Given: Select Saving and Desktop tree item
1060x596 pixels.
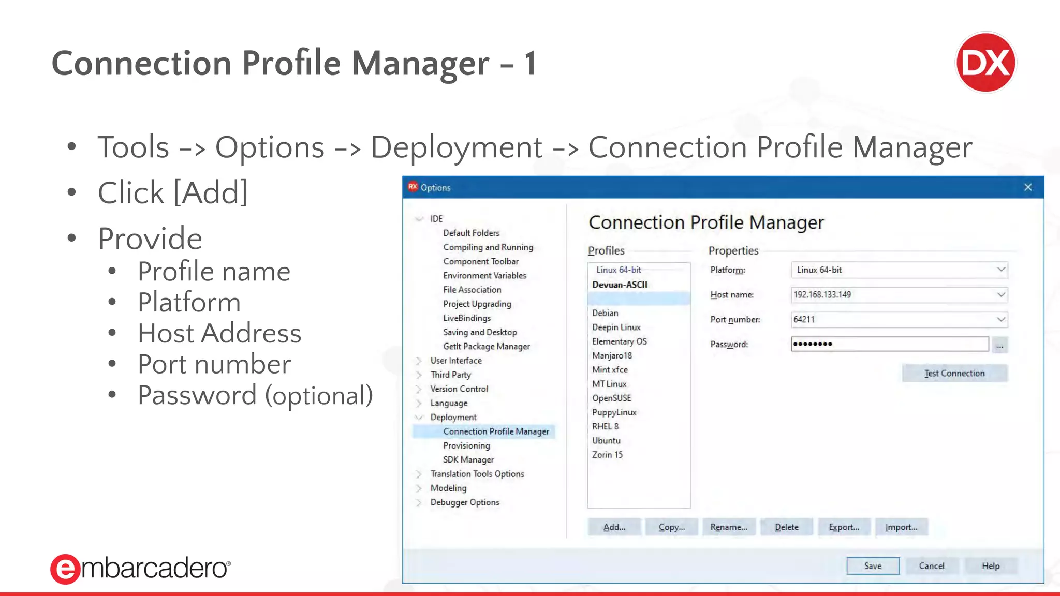Looking at the screenshot, I should [480, 332].
